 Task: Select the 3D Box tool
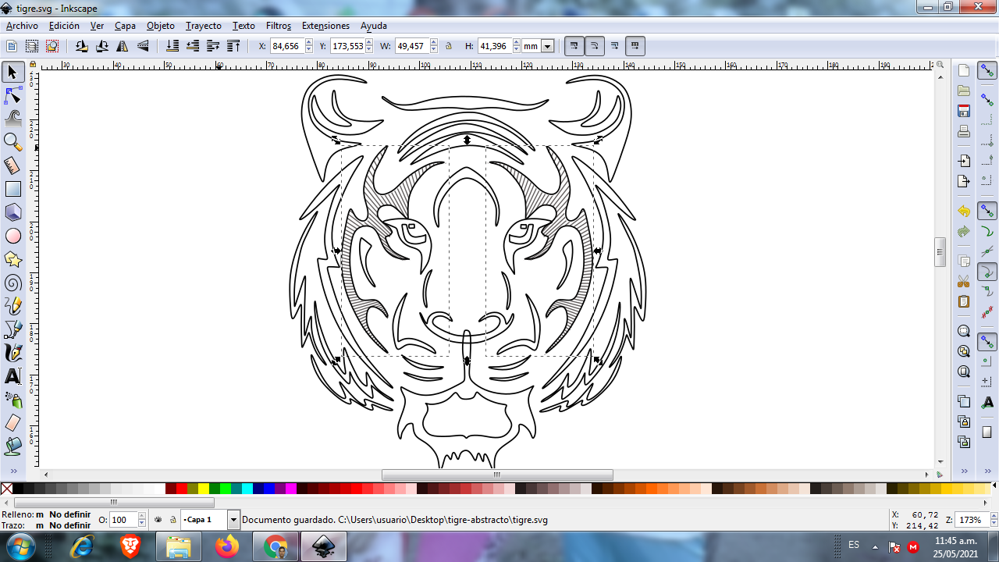(12, 212)
